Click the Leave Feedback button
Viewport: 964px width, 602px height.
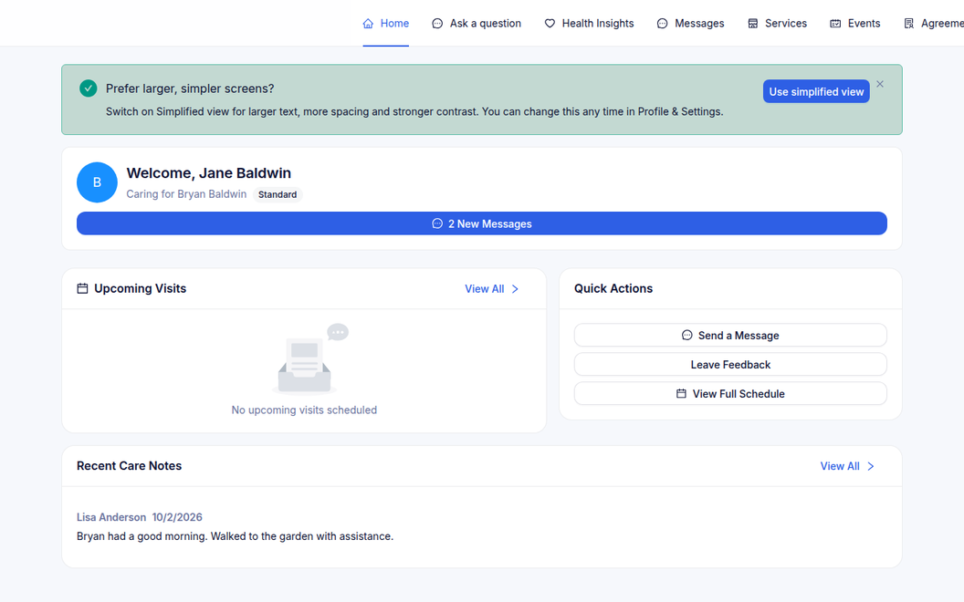730,364
